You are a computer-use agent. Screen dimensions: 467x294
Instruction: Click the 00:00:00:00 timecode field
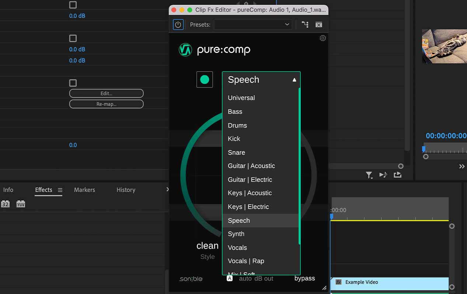point(446,136)
